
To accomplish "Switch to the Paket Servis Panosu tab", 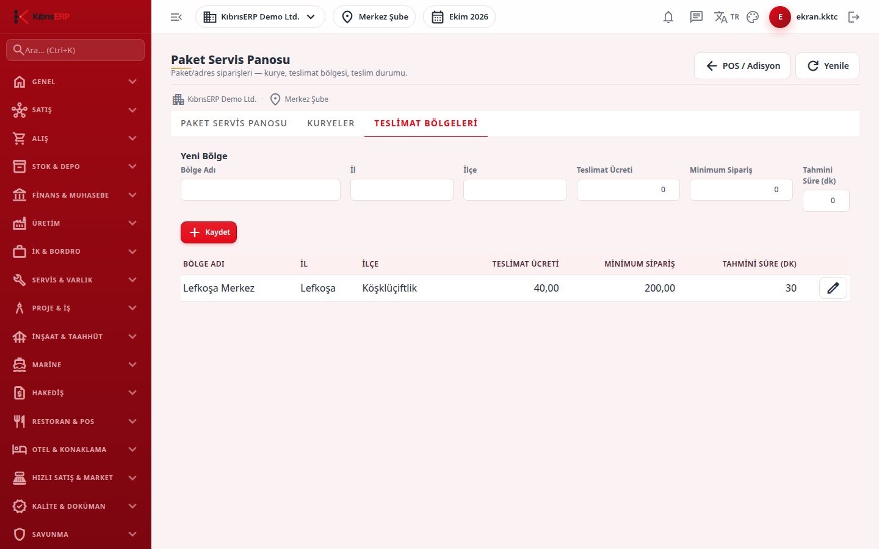I will point(234,123).
